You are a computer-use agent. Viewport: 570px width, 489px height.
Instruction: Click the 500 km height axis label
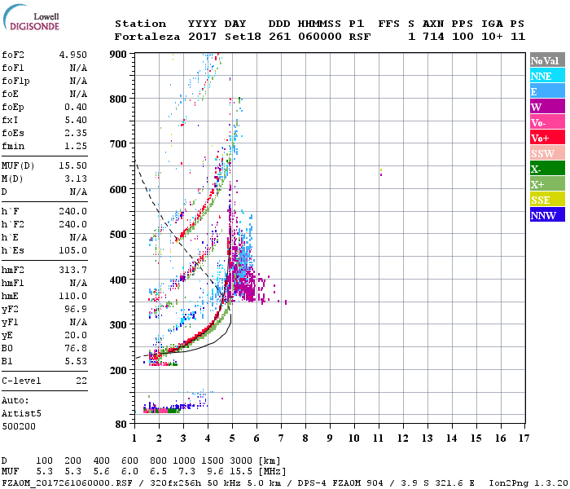[x=118, y=235]
